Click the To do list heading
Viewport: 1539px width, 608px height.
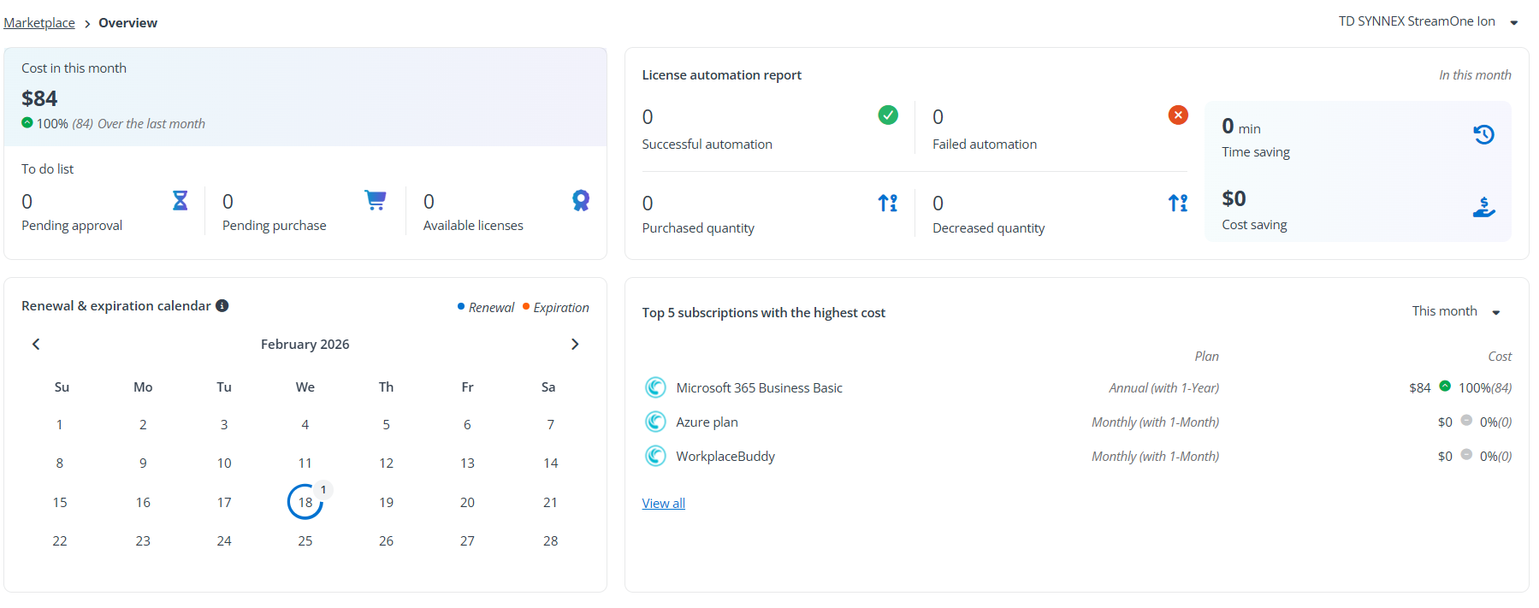[47, 168]
